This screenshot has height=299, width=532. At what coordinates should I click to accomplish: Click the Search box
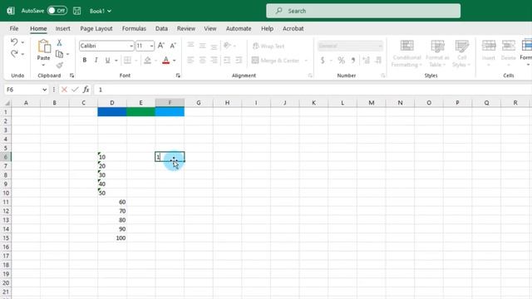click(x=363, y=11)
